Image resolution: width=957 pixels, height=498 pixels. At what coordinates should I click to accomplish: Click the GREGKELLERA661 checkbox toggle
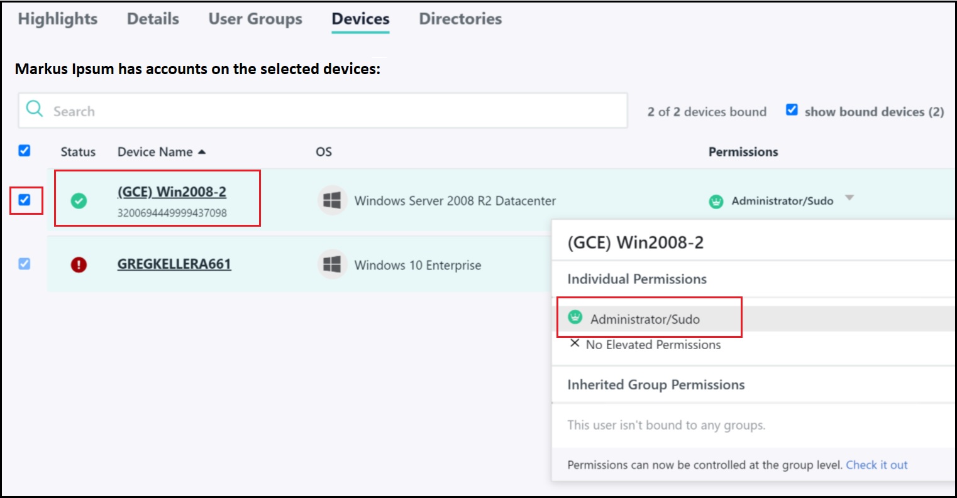point(26,264)
